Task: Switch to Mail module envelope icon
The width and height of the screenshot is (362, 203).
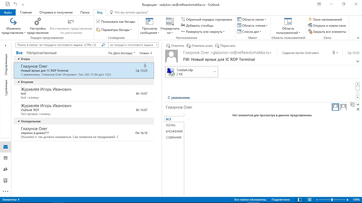Action: click(6, 147)
